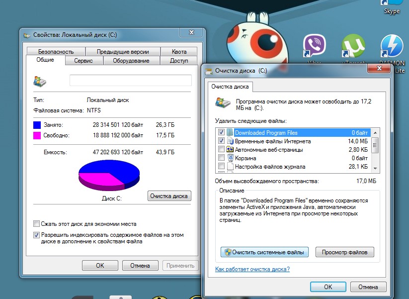Open the Сервис tab
This screenshot has width=409, height=299.
(84, 61)
